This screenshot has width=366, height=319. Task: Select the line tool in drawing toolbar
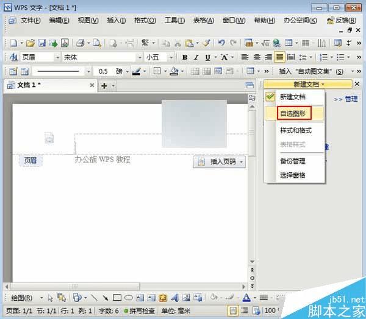(95, 298)
